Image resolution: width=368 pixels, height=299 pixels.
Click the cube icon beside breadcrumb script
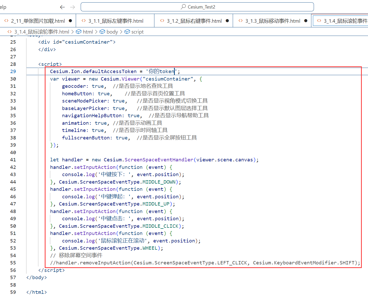(x=127, y=32)
